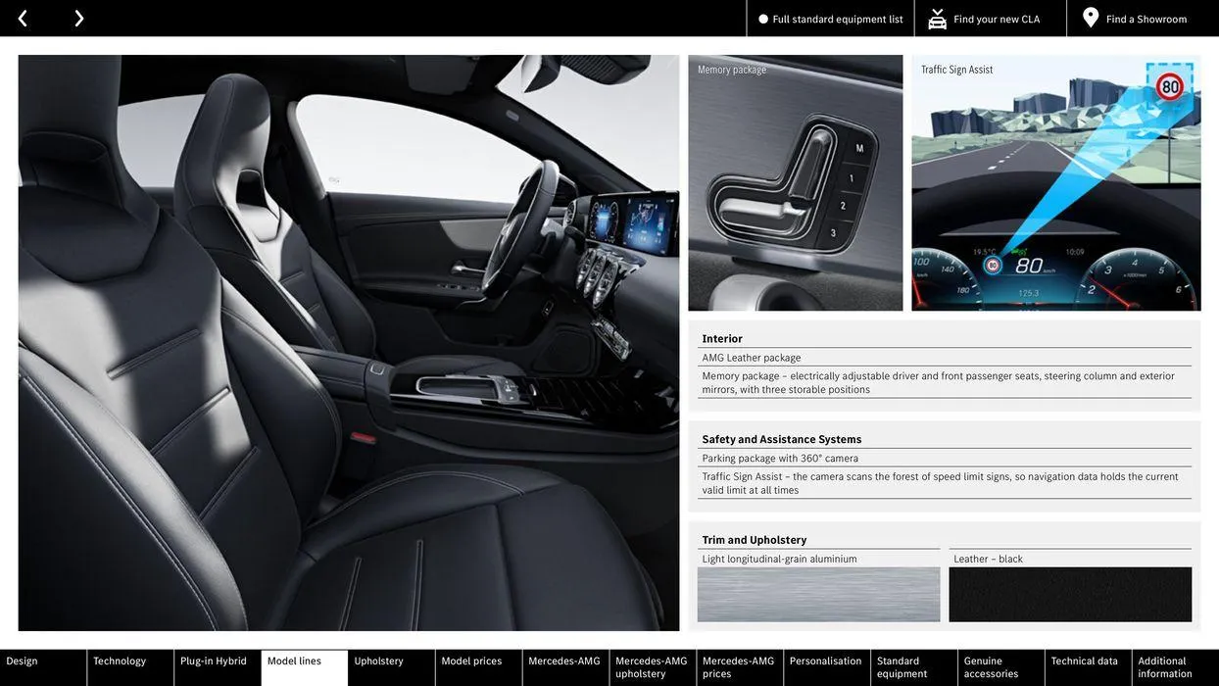Screen dimensions: 1219x686
Task: Click the location pin Showroom icon
Action: tap(1091, 18)
